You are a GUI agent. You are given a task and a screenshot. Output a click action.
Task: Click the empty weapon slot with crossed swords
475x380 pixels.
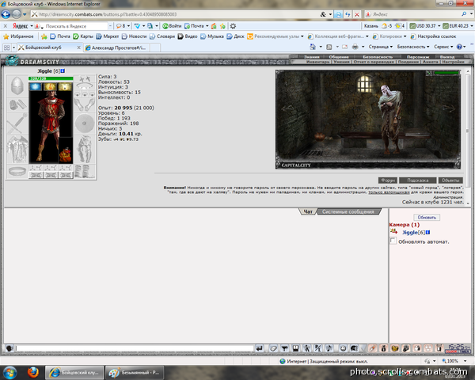17,123
